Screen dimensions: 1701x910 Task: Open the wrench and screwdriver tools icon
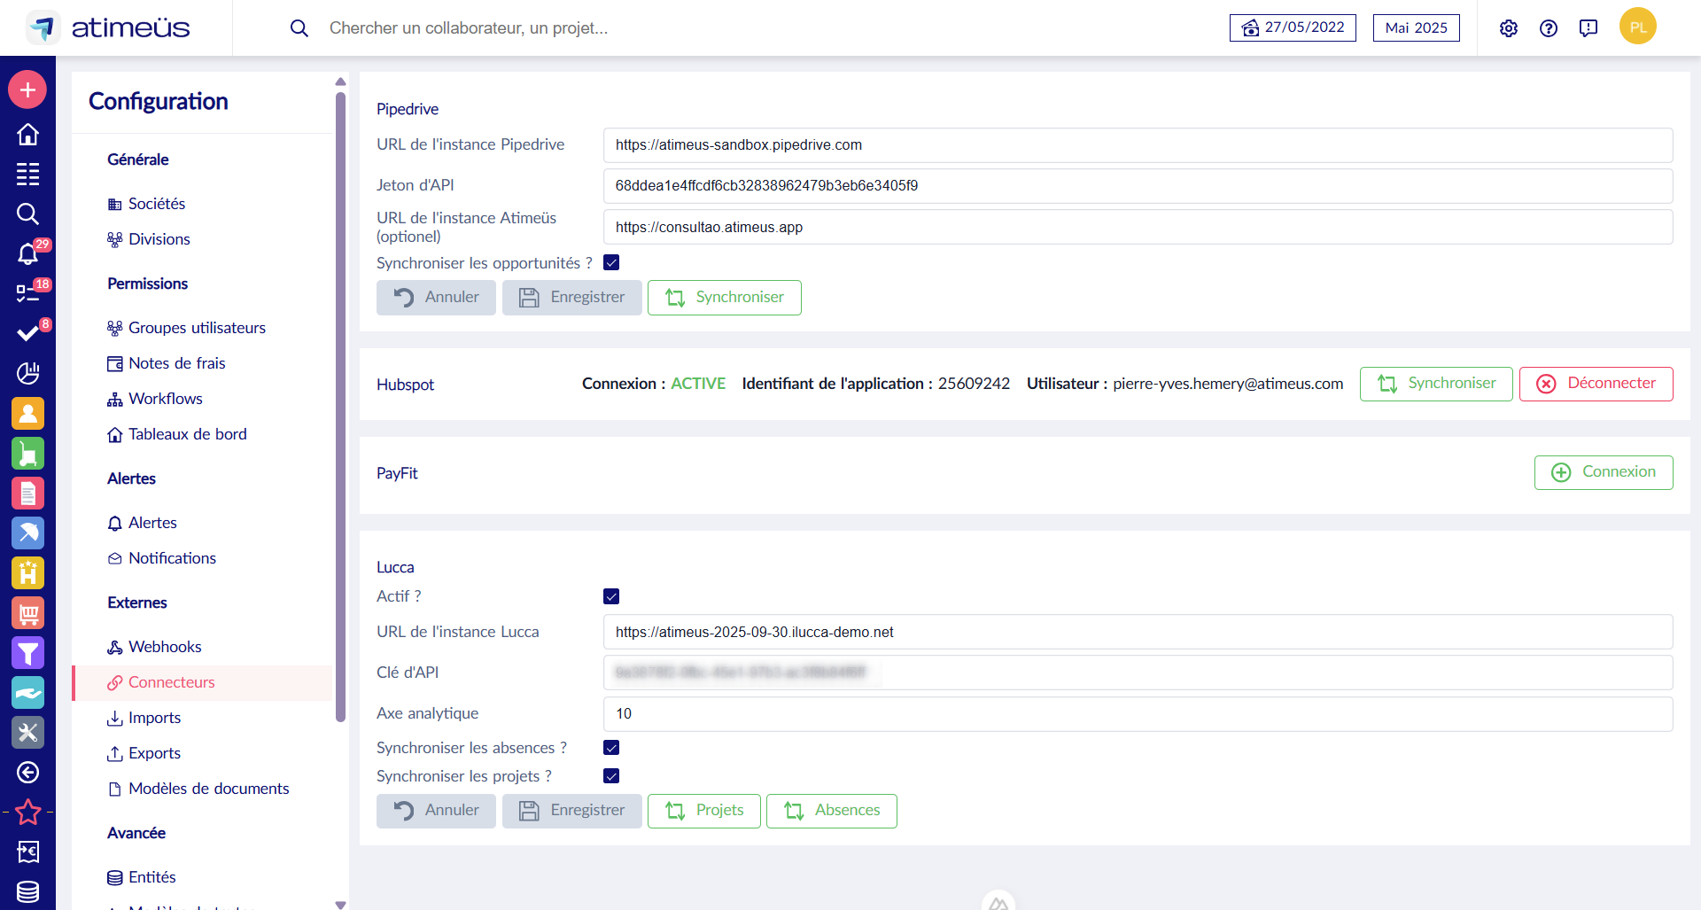tap(27, 732)
